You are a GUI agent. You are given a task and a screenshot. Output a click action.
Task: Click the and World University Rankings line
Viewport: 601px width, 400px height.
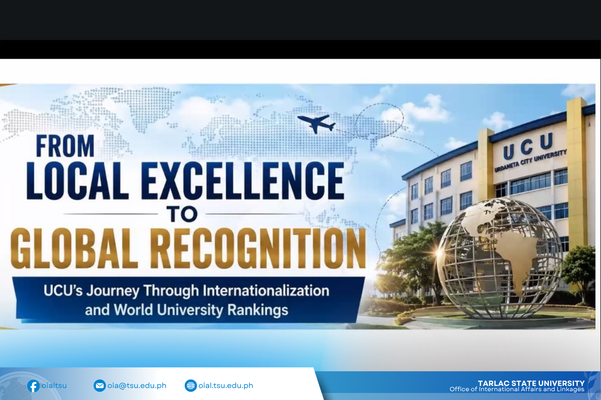[187, 310]
